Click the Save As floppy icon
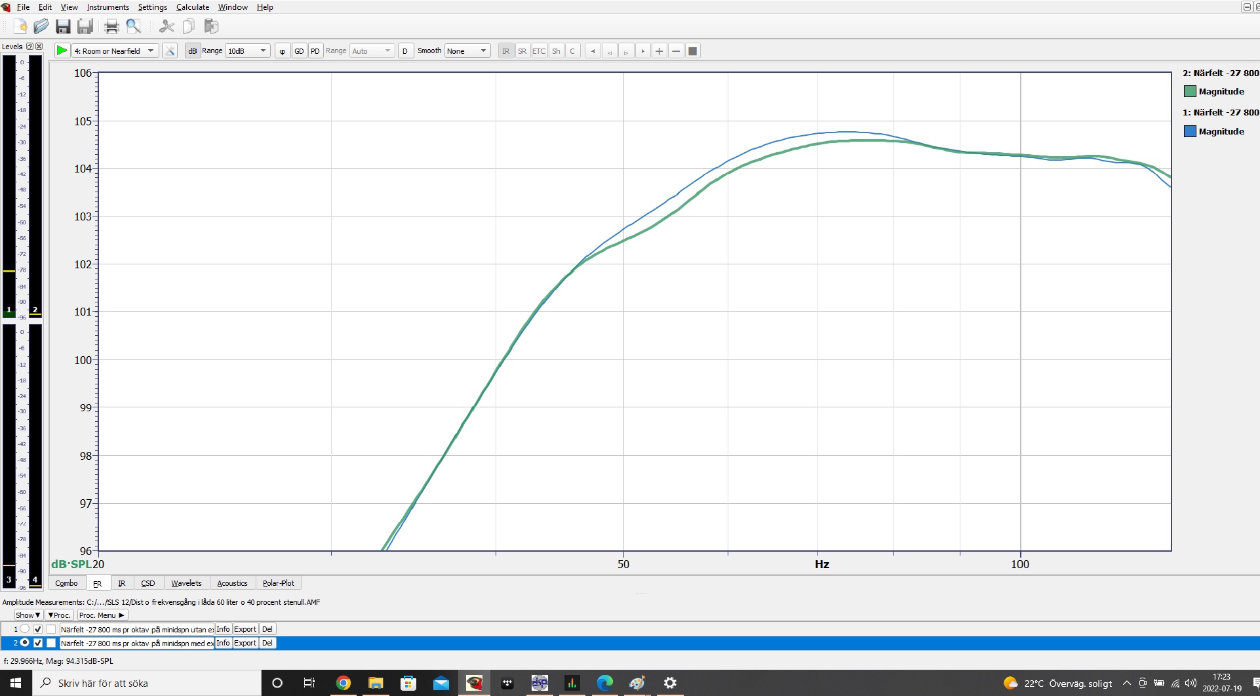Image resolution: width=1260 pixels, height=696 pixels. (x=85, y=26)
